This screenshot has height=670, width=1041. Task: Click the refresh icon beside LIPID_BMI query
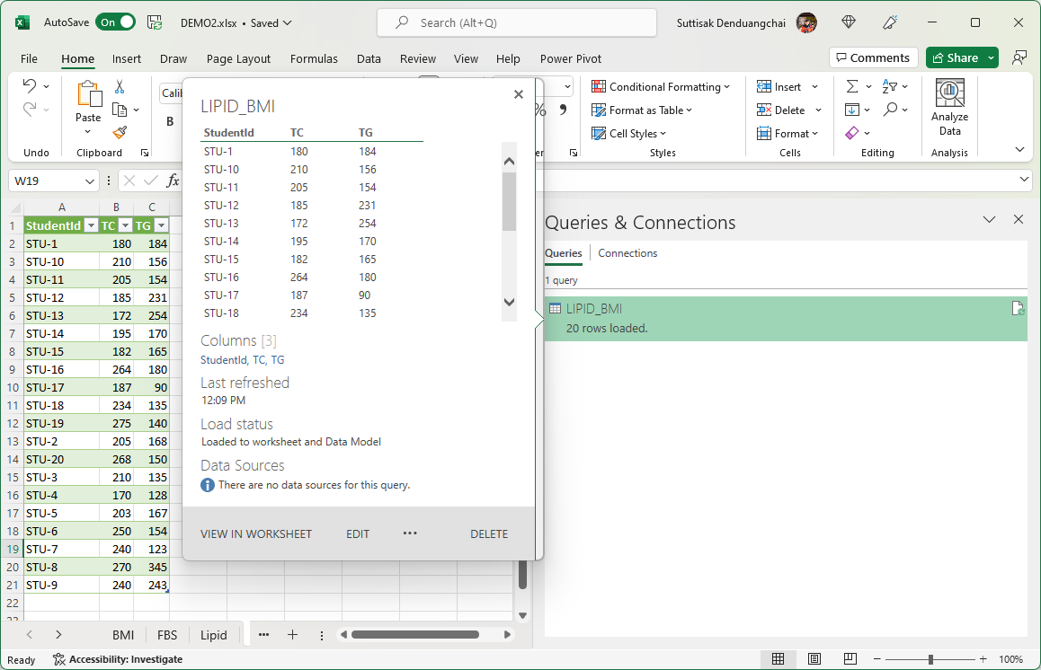point(1018,308)
